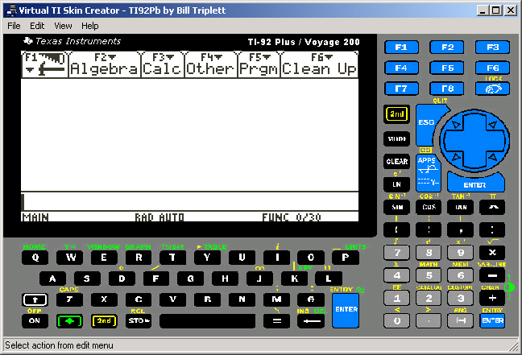Toggle the yellow 2nd key near ESC
This screenshot has width=522, height=355.
(x=396, y=114)
